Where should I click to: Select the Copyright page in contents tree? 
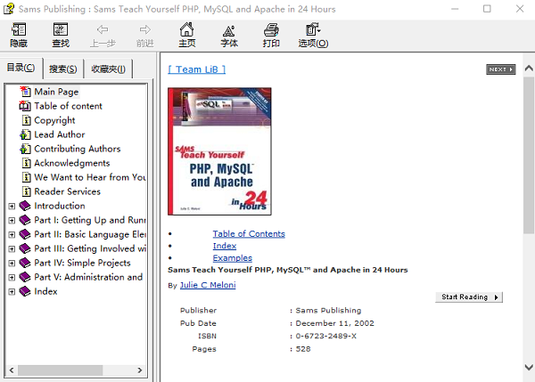tap(54, 120)
